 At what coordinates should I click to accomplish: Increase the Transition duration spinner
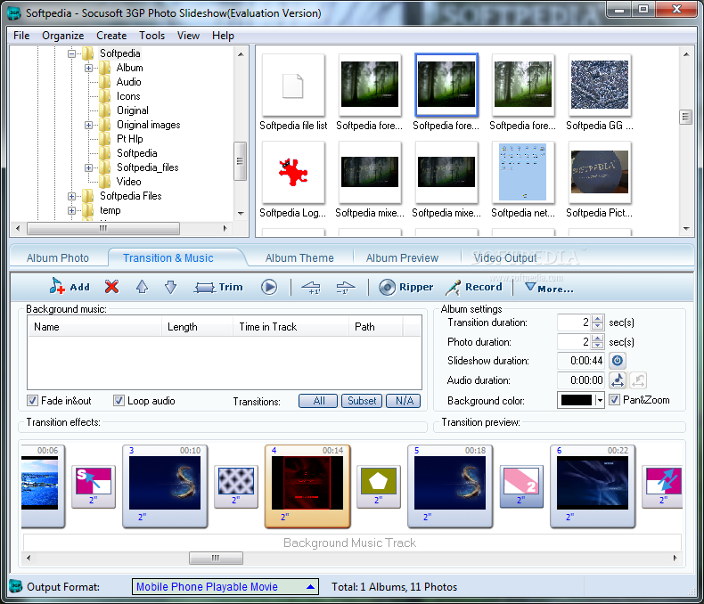(597, 318)
